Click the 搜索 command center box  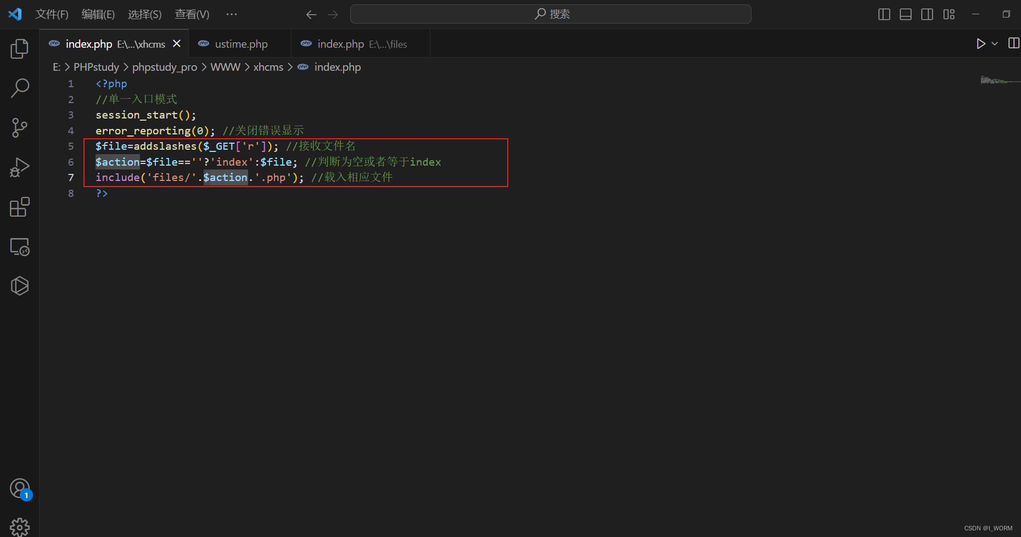click(551, 14)
